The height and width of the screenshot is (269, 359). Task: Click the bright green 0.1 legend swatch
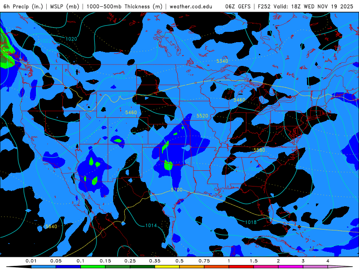[x=93, y=267]
